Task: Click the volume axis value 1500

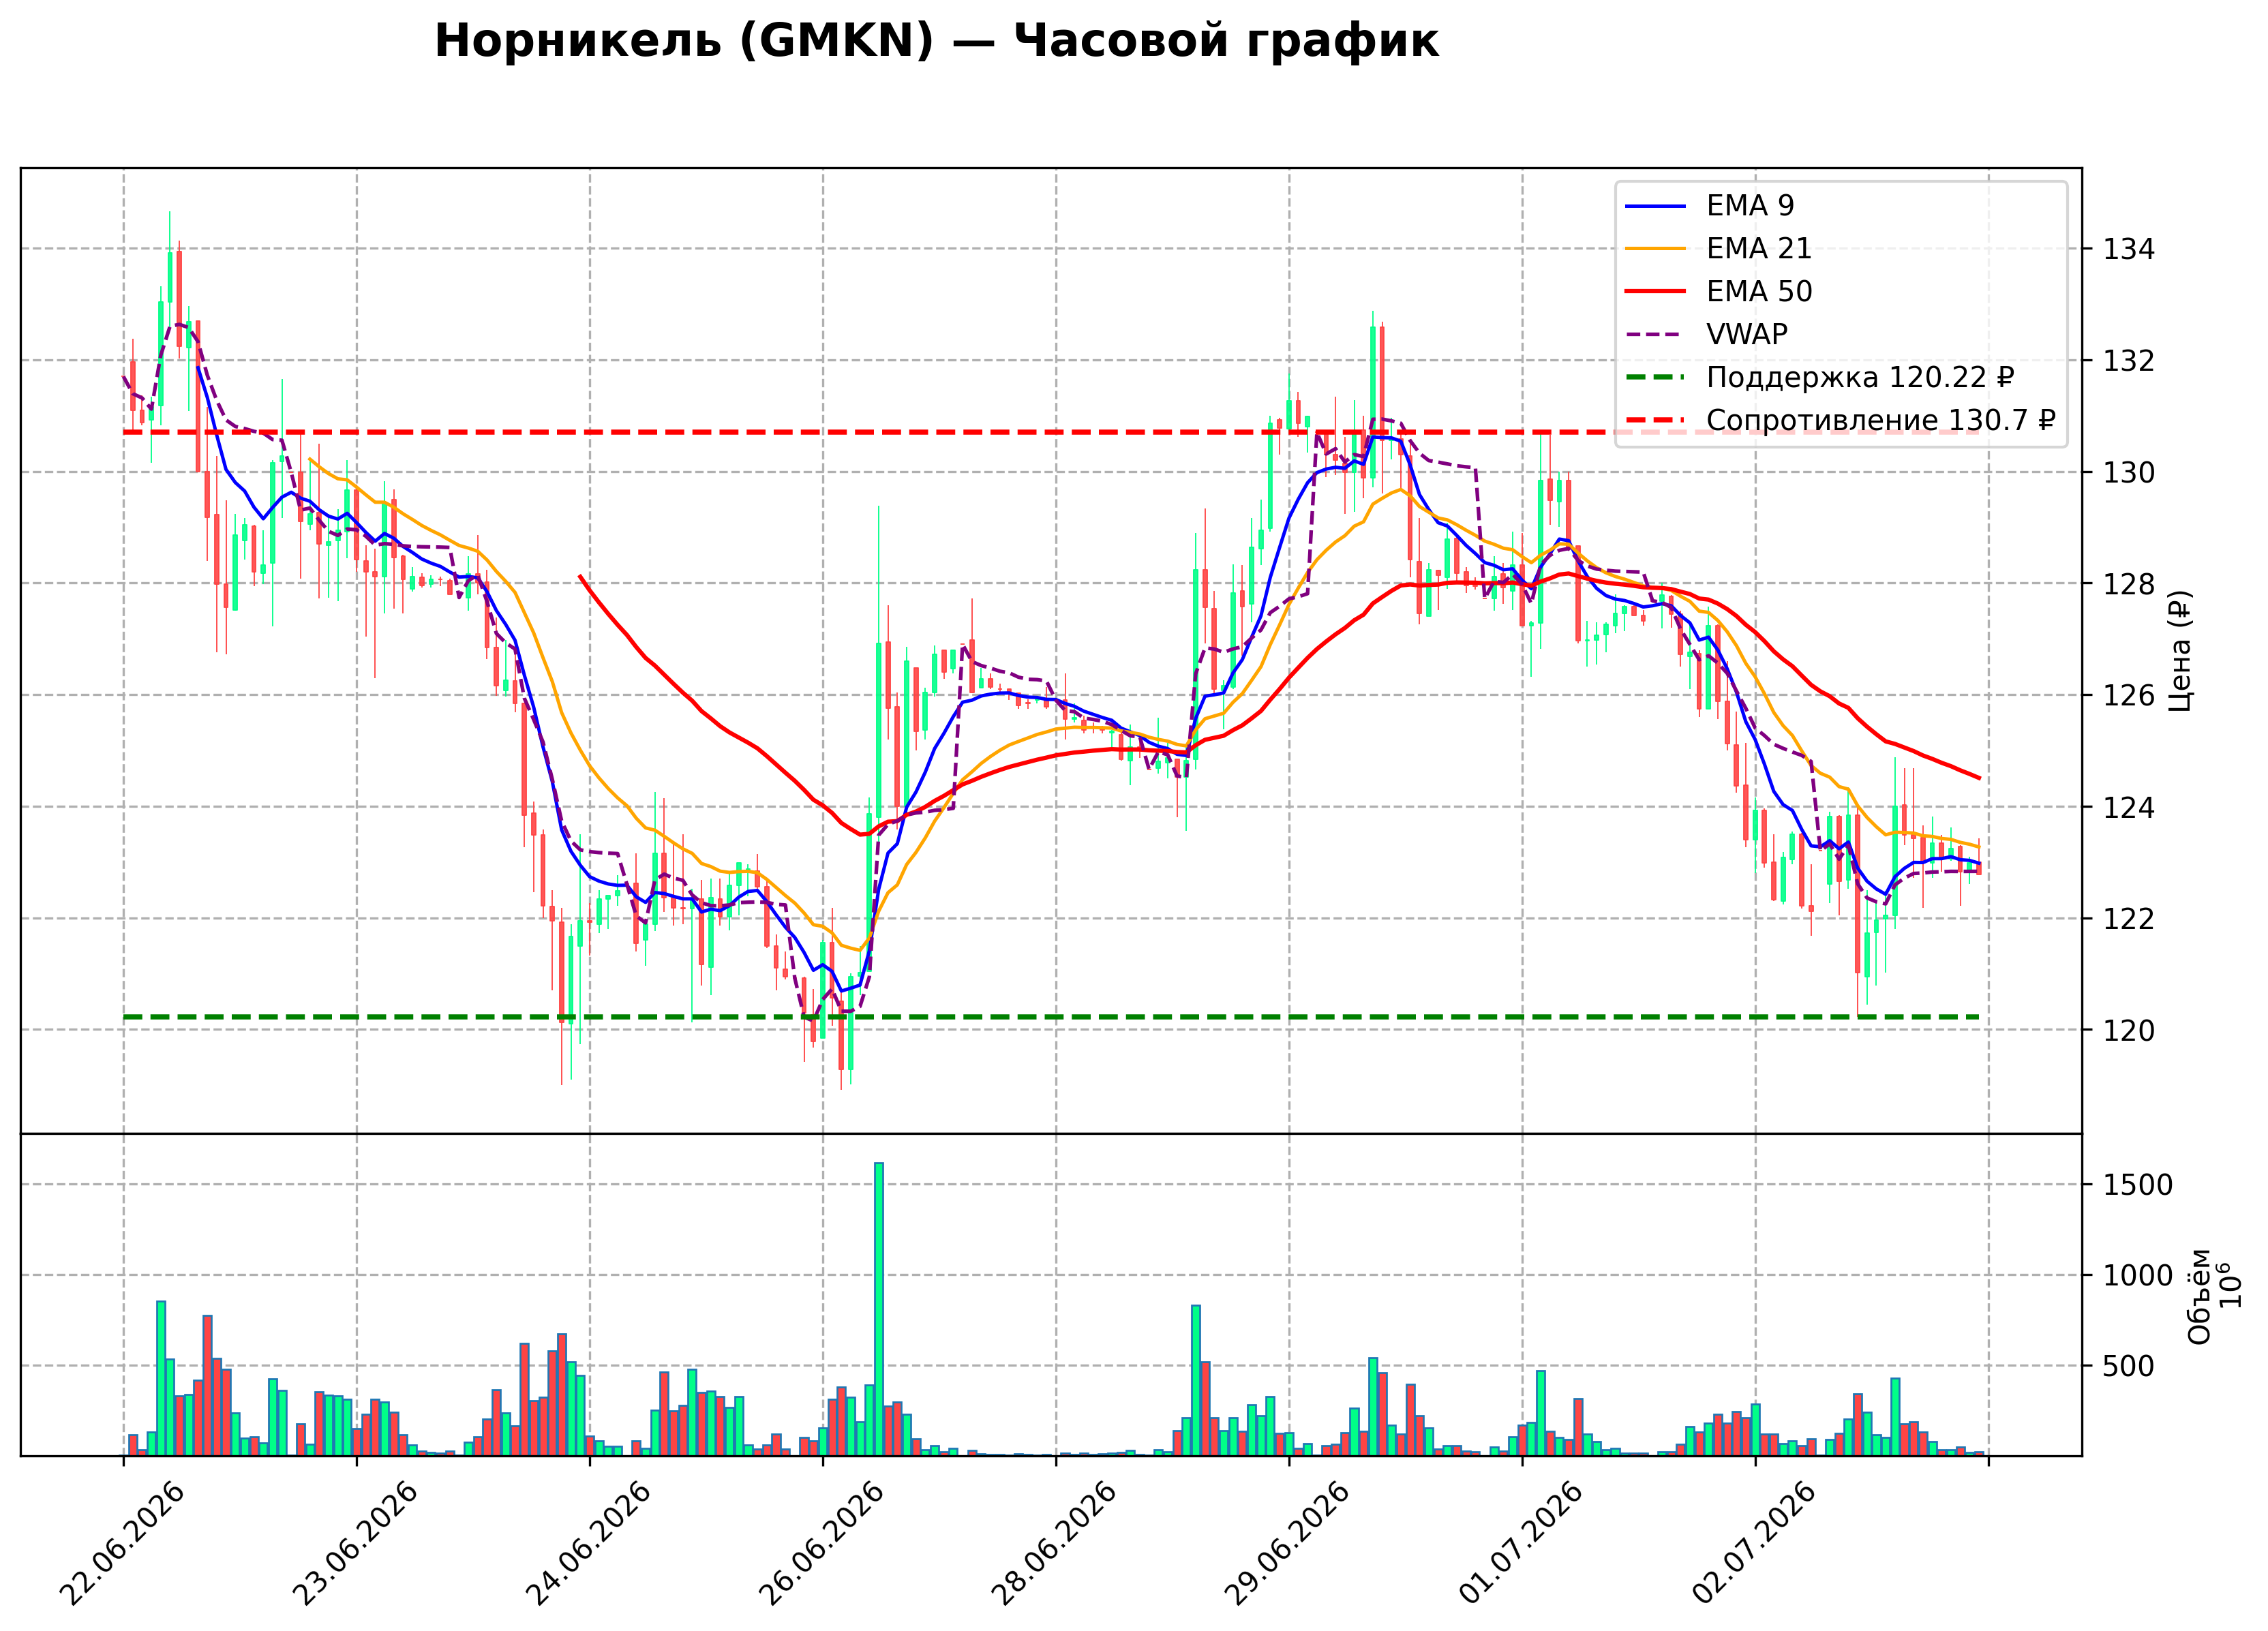Action: coord(2137,1186)
